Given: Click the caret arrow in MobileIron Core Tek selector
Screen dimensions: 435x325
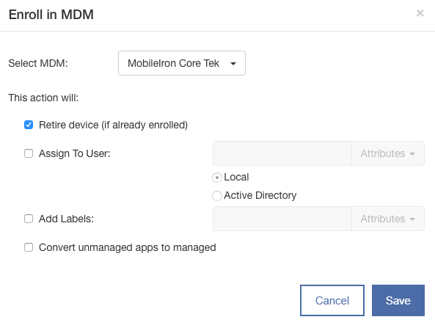Looking at the screenshot, I should pyautogui.click(x=233, y=64).
